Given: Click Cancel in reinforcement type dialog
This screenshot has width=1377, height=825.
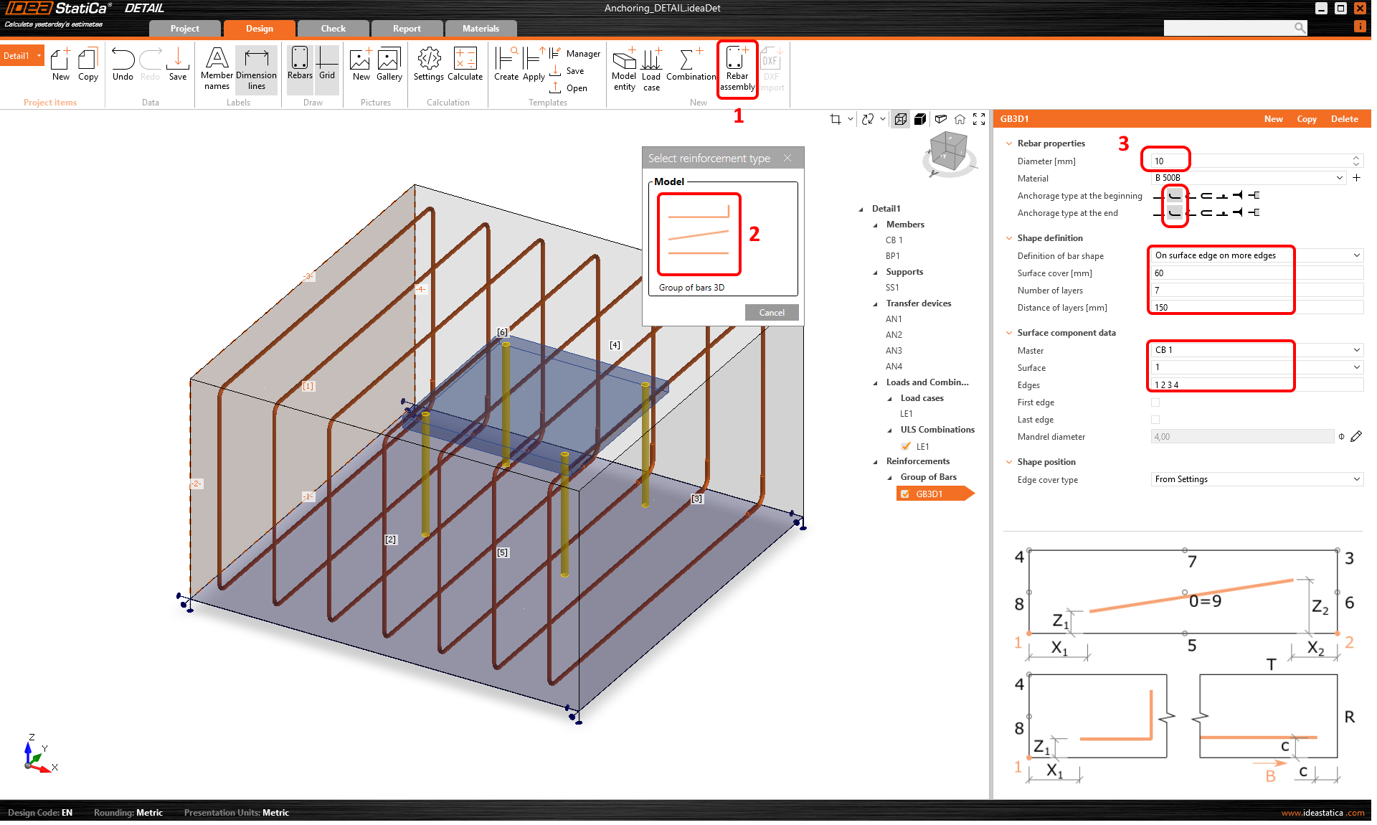Looking at the screenshot, I should [772, 313].
